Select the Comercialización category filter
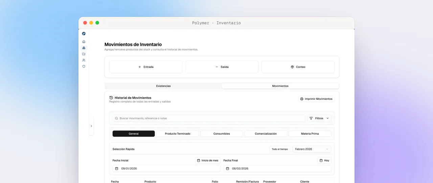Viewport: 433px width, 183px height. click(266, 134)
